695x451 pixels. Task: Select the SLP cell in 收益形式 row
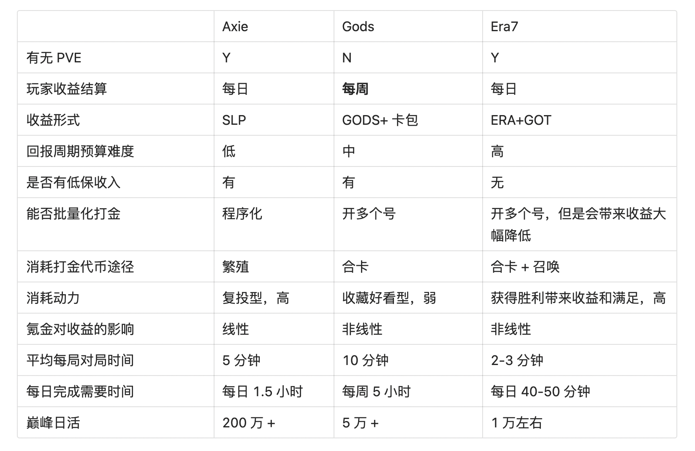pos(234,120)
